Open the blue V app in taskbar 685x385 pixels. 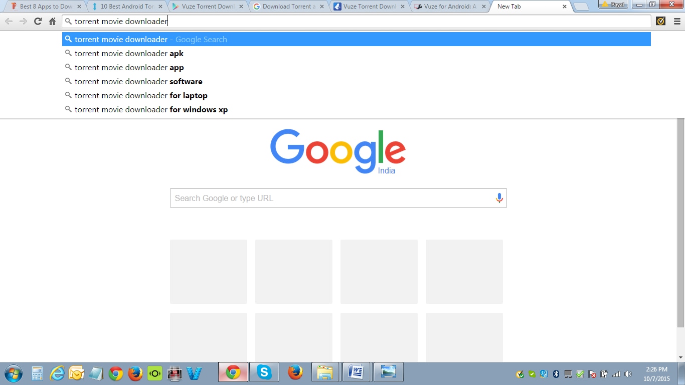pos(194,373)
